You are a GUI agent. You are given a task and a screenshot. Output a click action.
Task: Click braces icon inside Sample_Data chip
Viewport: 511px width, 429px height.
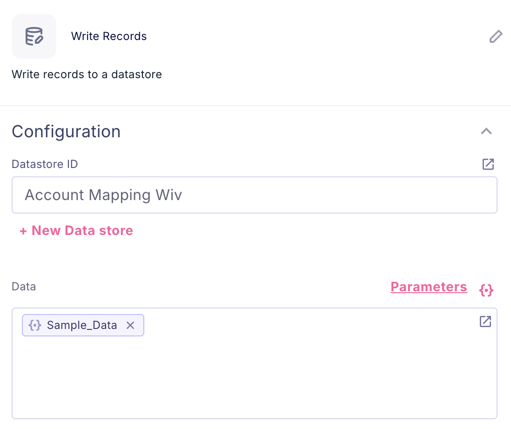[x=35, y=325]
